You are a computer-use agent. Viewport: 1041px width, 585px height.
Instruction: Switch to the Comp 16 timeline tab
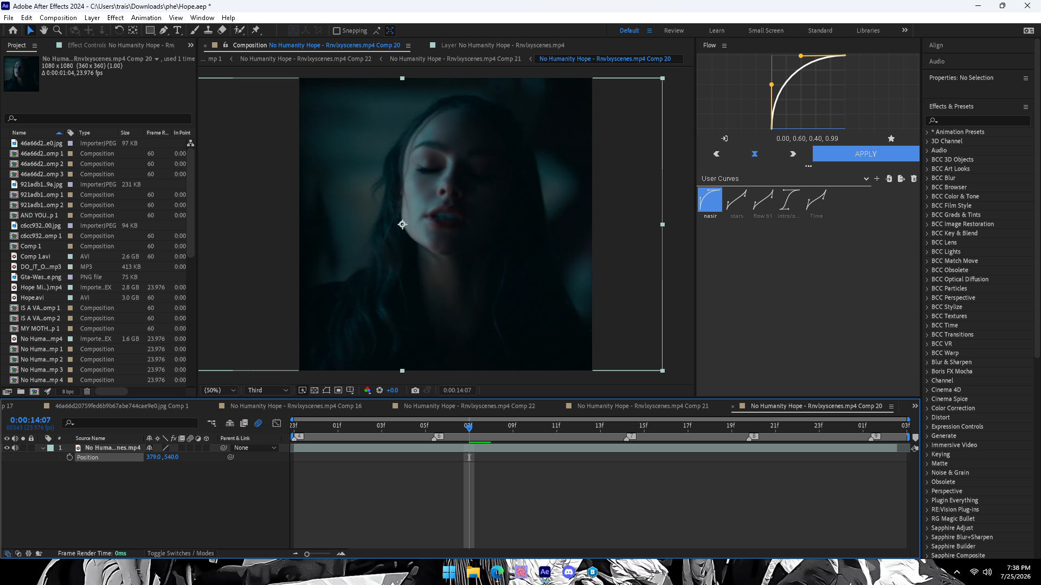pos(295,406)
